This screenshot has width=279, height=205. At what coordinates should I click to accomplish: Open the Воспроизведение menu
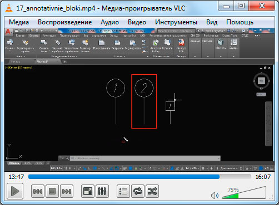point(65,22)
